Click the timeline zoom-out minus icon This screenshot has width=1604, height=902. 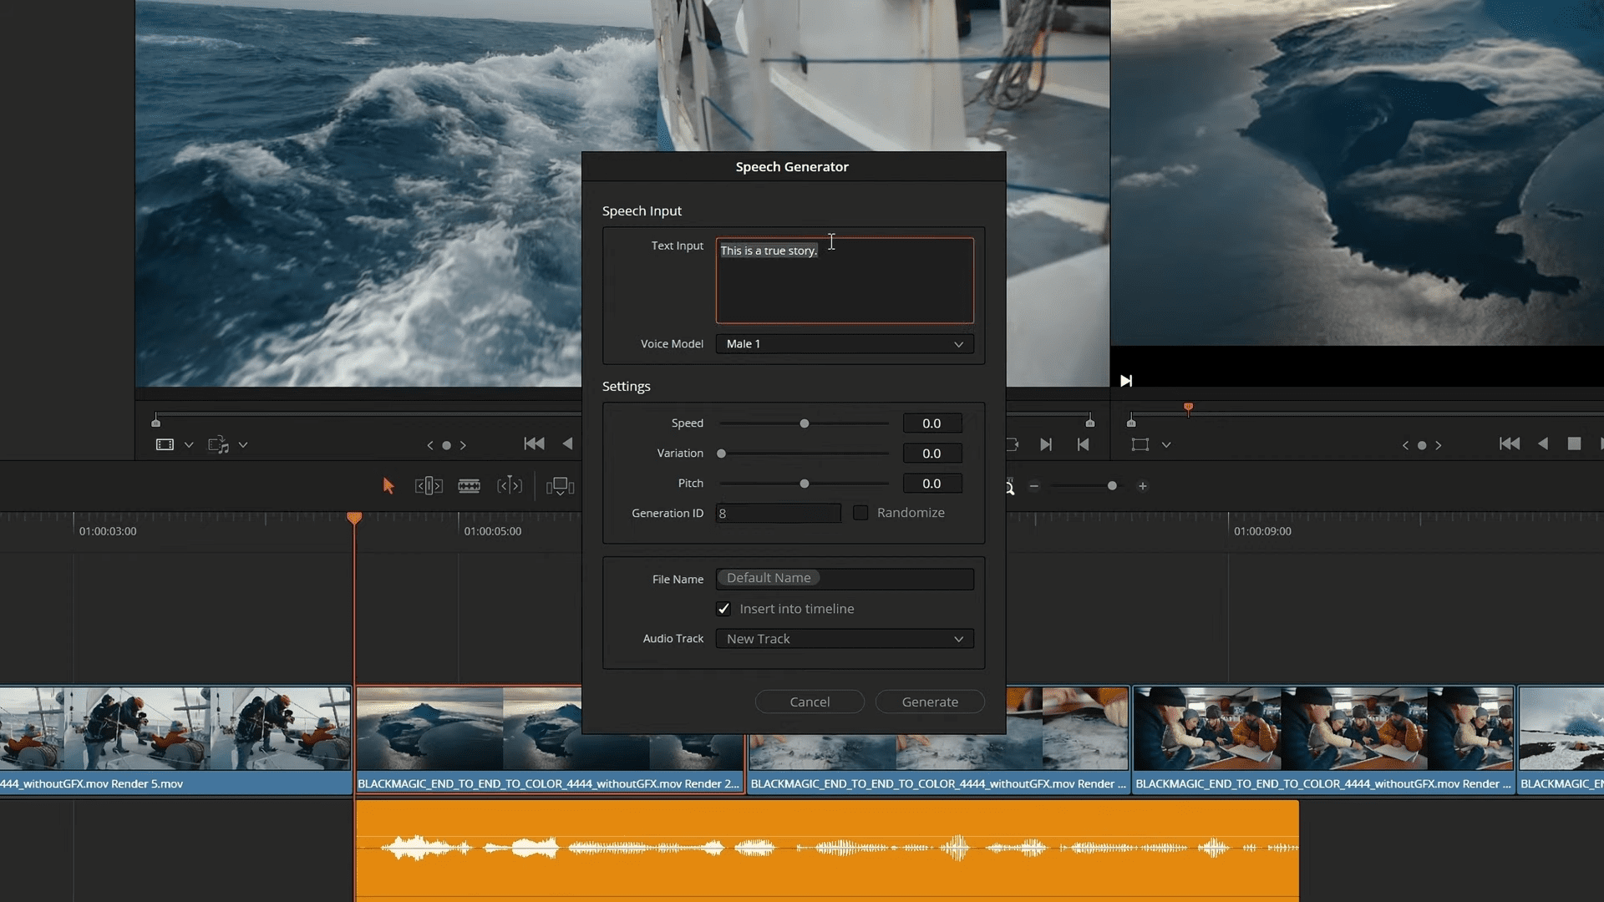pyautogui.click(x=1034, y=486)
